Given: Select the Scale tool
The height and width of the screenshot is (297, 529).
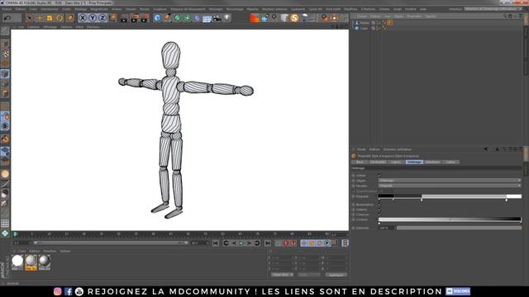Looking at the screenshot, I should click(50, 18).
